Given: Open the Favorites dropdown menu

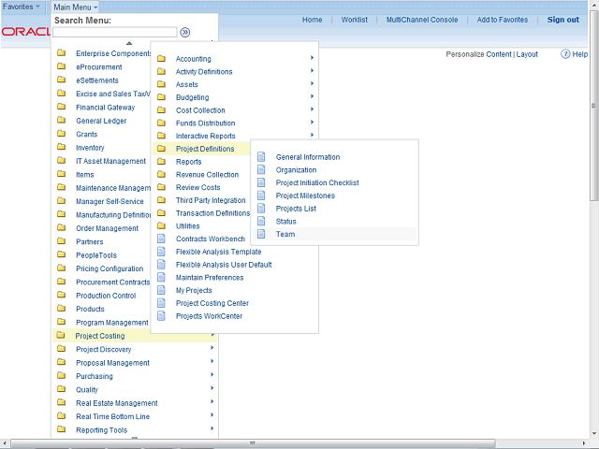Looking at the screenshot, I should pyautogui.click(x=22, y=7).
